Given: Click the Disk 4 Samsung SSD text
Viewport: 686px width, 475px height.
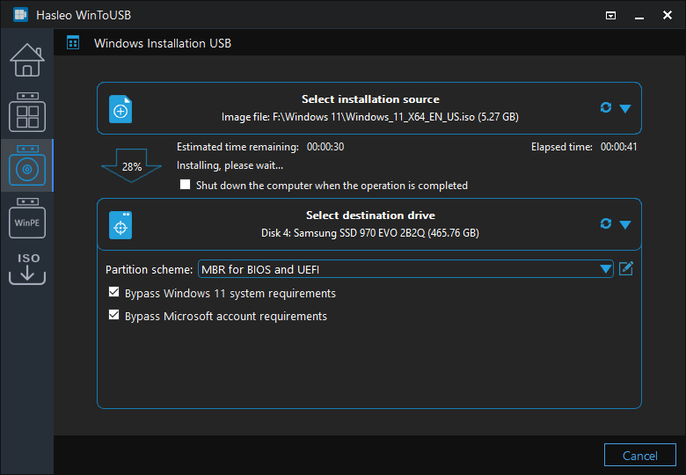Looking at the screenshot, I should [370, 233].
